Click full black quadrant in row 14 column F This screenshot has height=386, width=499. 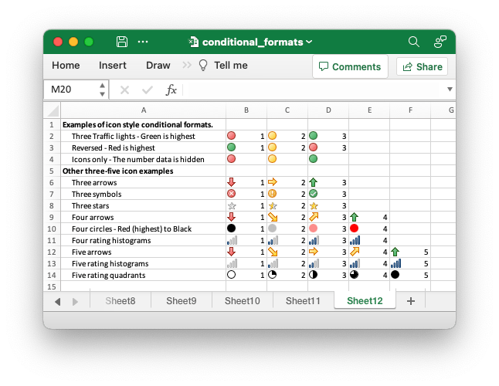[395, 274]
